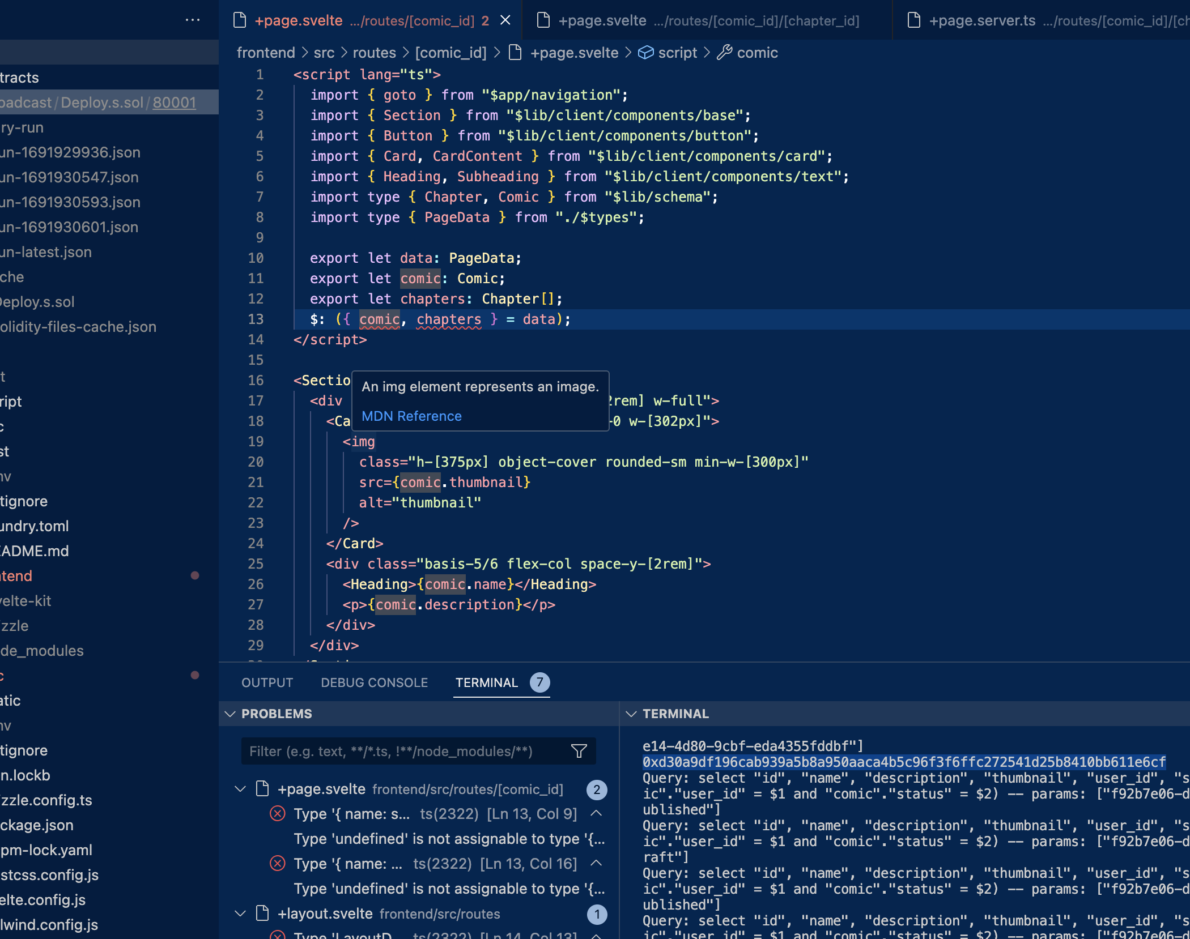Close the +page.svelte [comic_id] editor tab
Screen dimensions: 1190x939
pyautogui.click(x=505, y=20)
